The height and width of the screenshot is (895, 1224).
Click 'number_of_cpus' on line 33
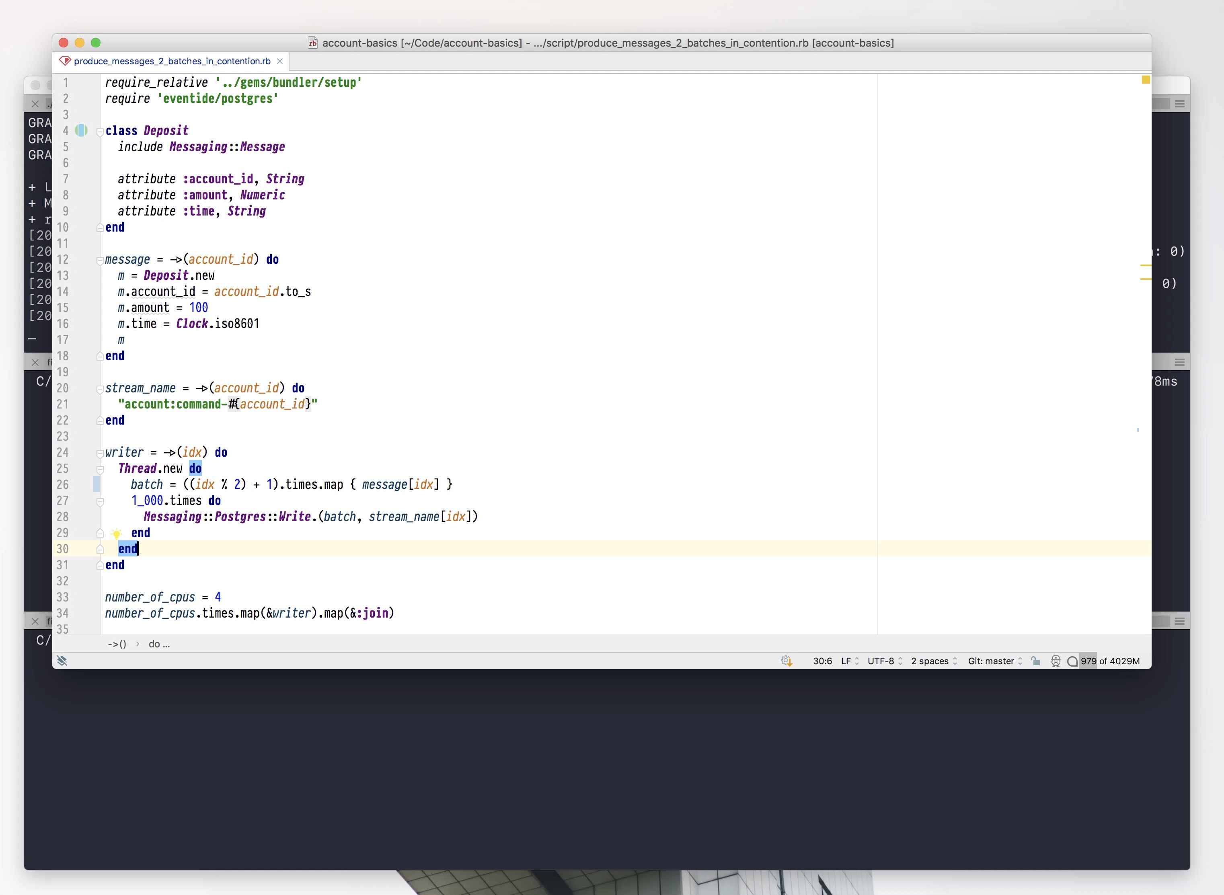click(150, 597)
